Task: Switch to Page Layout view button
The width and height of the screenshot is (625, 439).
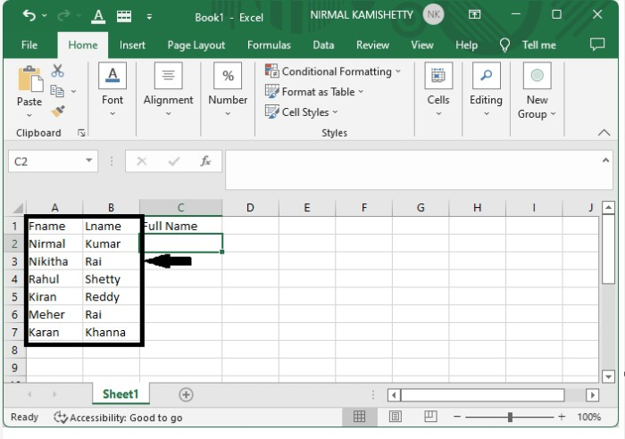Action: [395, 417]
